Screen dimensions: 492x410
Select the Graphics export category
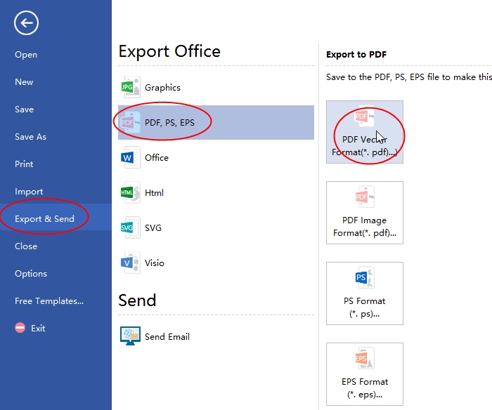coord(216,88)
